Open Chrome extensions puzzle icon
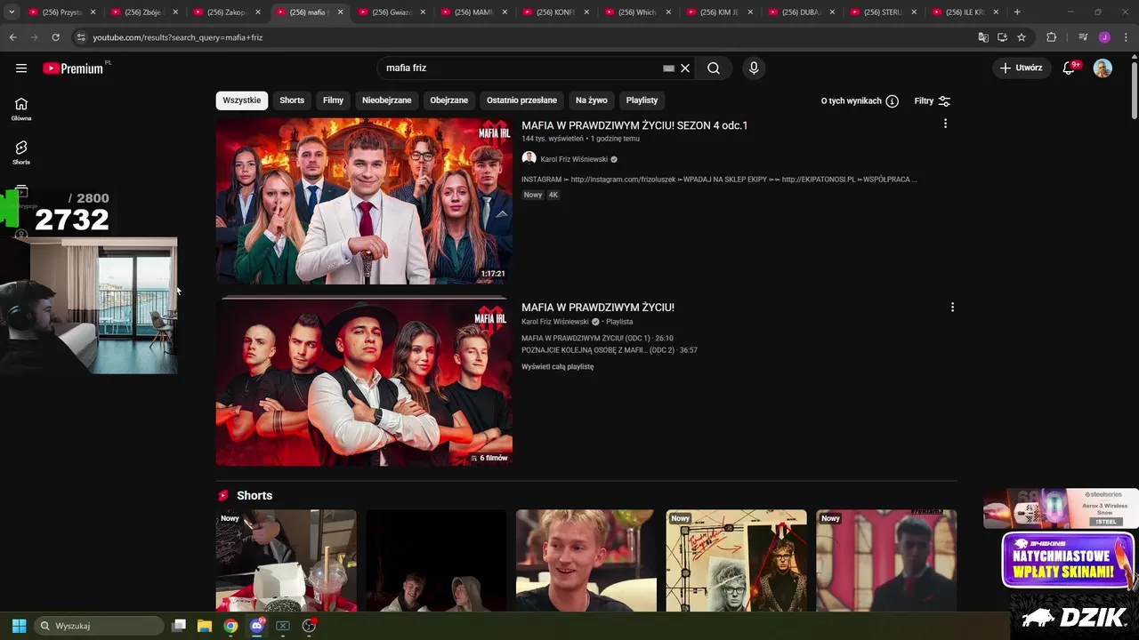Viewport: 1139px width, 640px height. 1051,37
